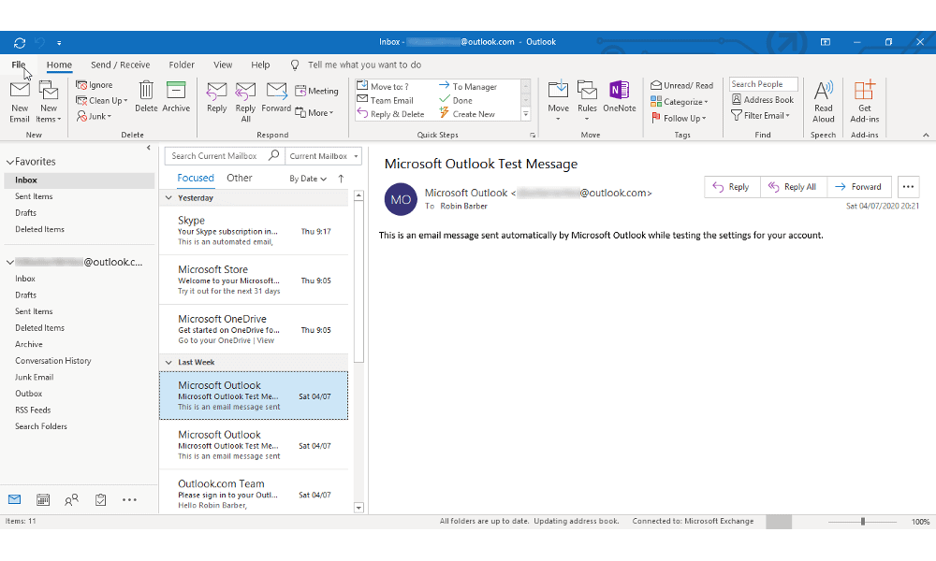
Task: Switch to Calendar view in navigation bar
Action: pos(43,500)
